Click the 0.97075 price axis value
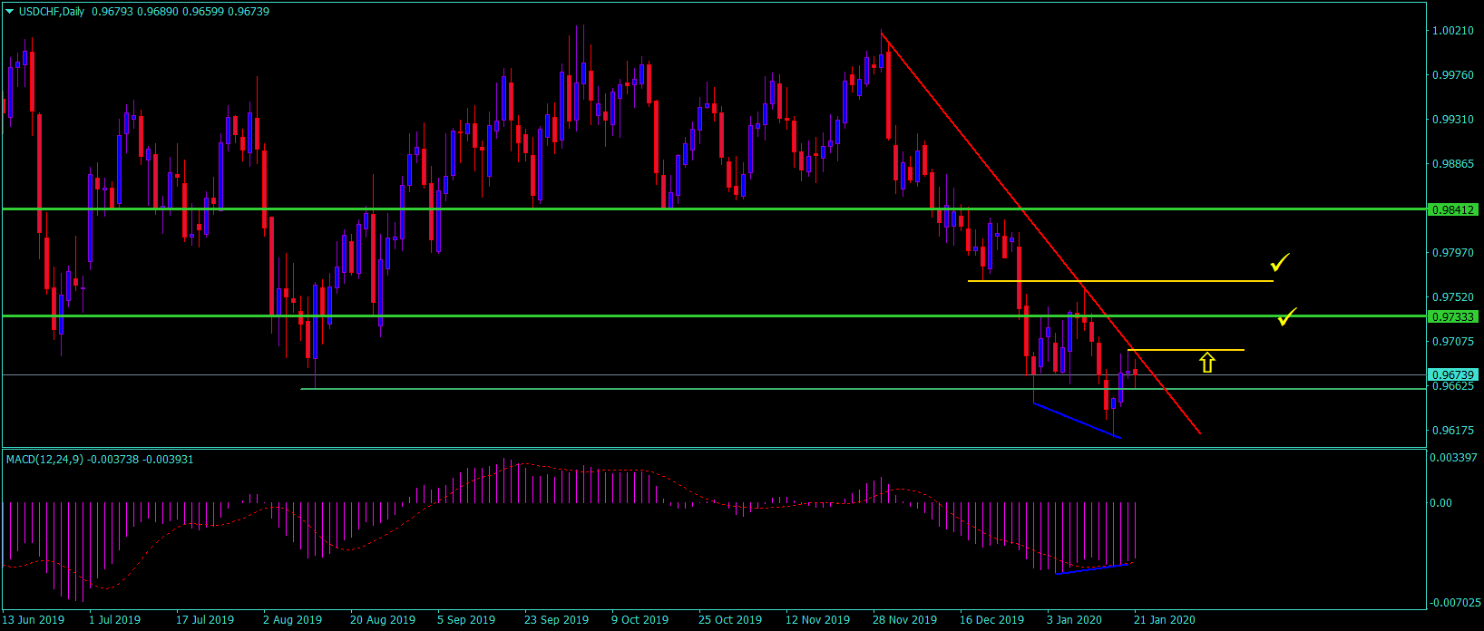The height and width of the screenshot is (631, 1484). [1452, 342]
